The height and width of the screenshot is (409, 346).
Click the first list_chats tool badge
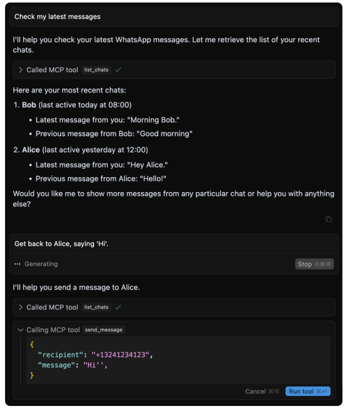[x=96, y=70]
